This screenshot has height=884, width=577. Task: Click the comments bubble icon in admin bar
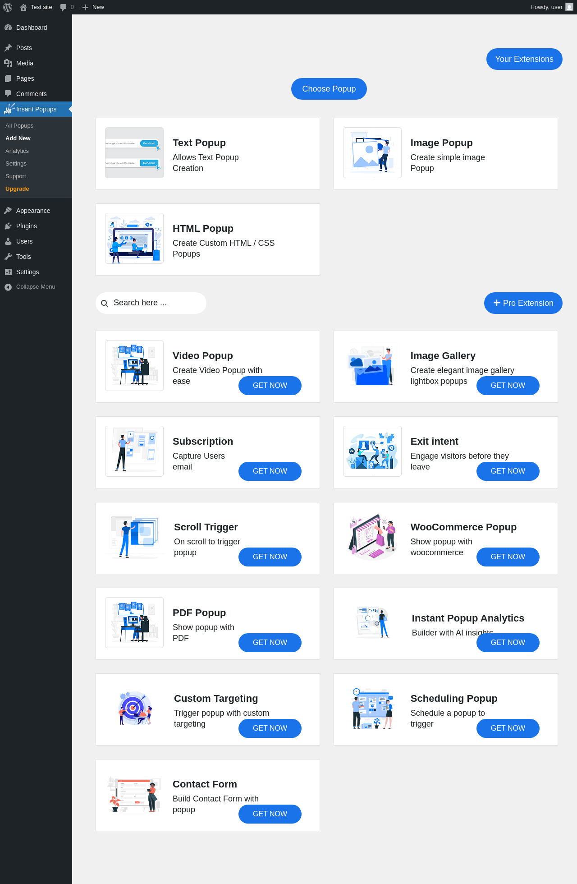pos(63,7)
